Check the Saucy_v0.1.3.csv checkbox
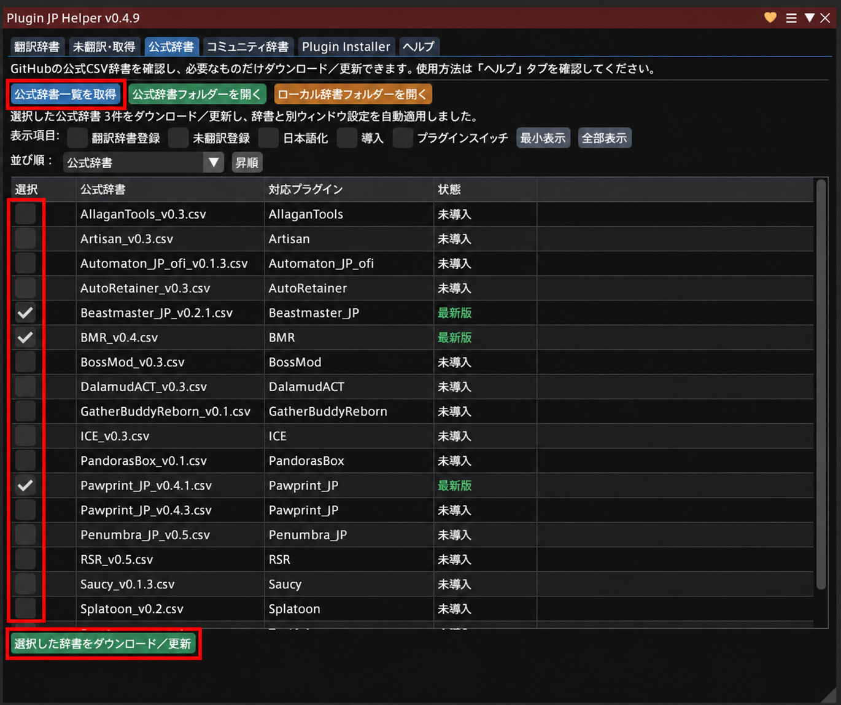This screenshot has height=705, width=841. [26, 584]
